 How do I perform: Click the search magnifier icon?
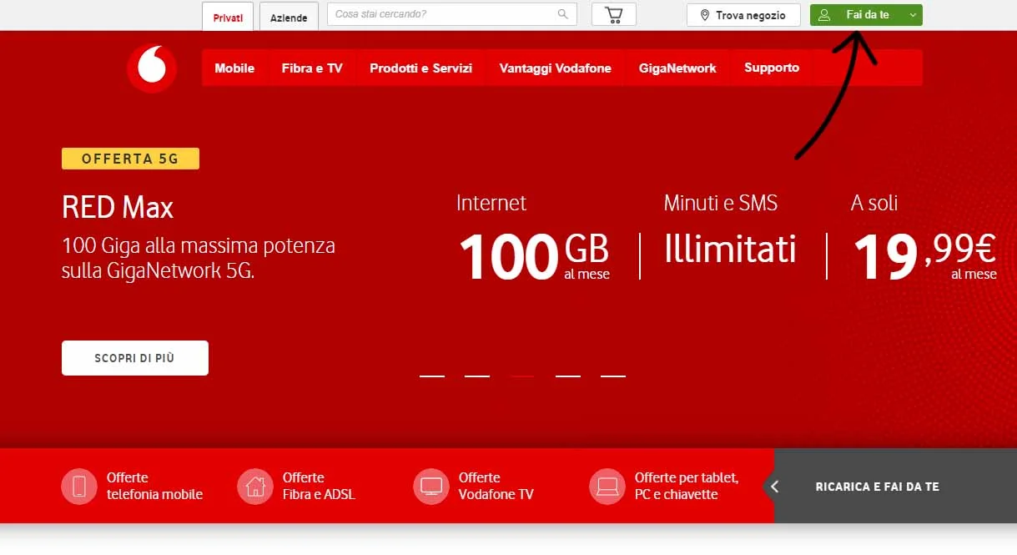(x=563, y=14)
